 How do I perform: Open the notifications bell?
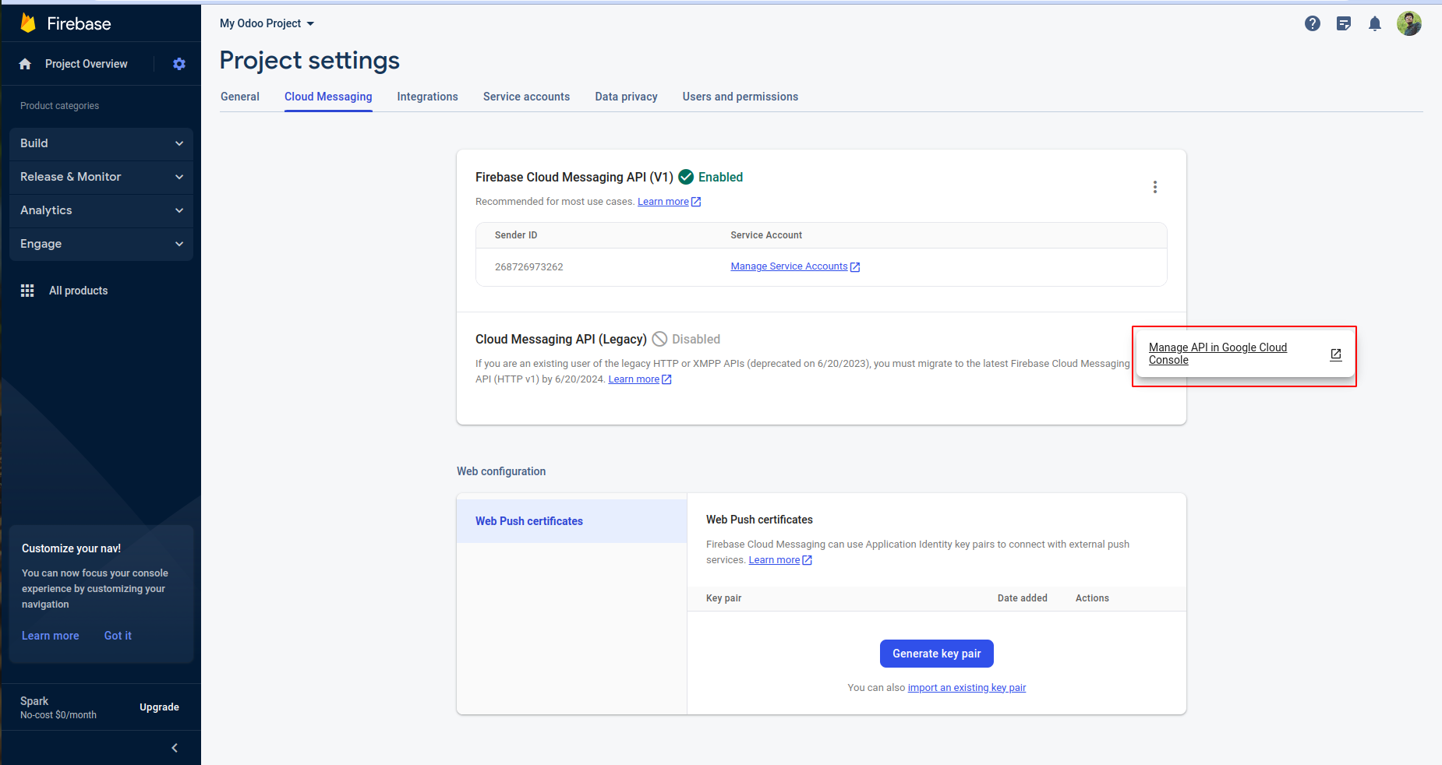click(1375, 23)
